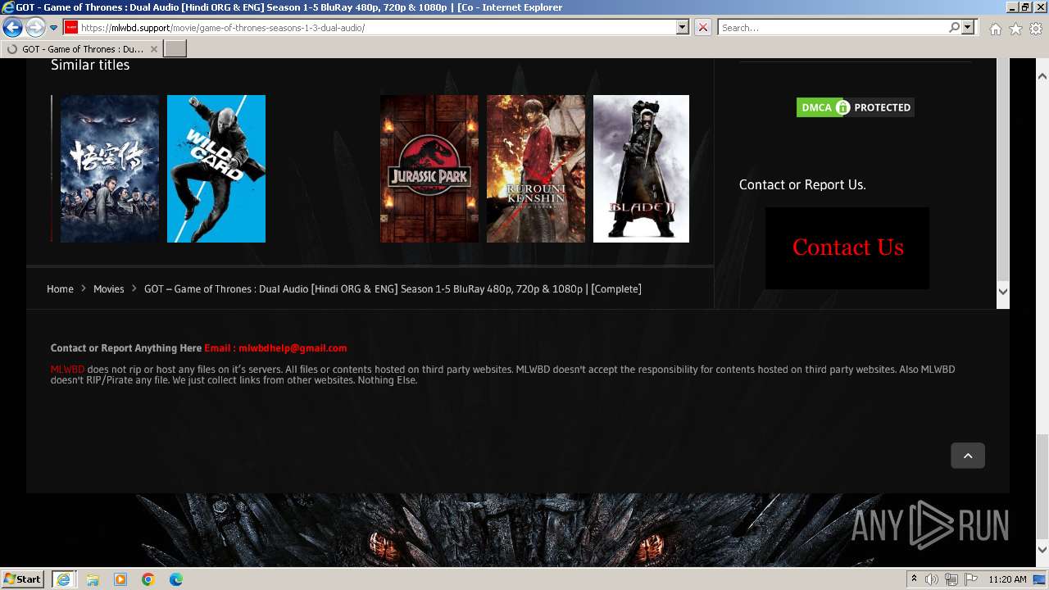
Task: Open the Favorites star icon
Action: point(1015,29)
